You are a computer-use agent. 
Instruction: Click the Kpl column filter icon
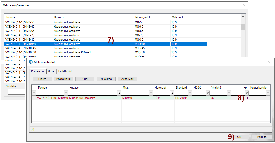[x=247, y=93]
